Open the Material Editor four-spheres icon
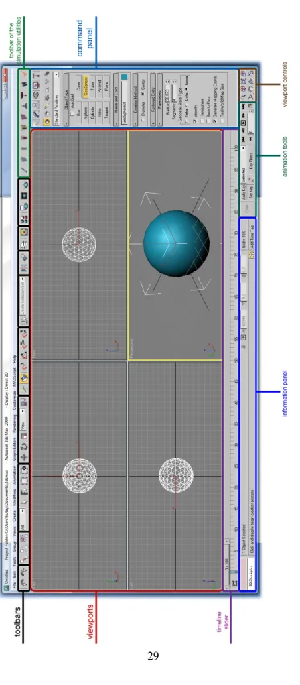This screenshot has height=685, width=300. (x=25, y=219)
